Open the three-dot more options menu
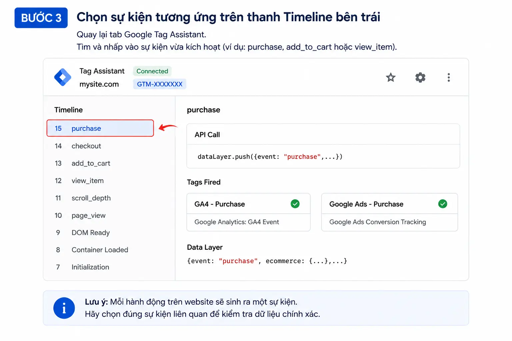The width and height of the screenshot is (512, 341). 449,78
